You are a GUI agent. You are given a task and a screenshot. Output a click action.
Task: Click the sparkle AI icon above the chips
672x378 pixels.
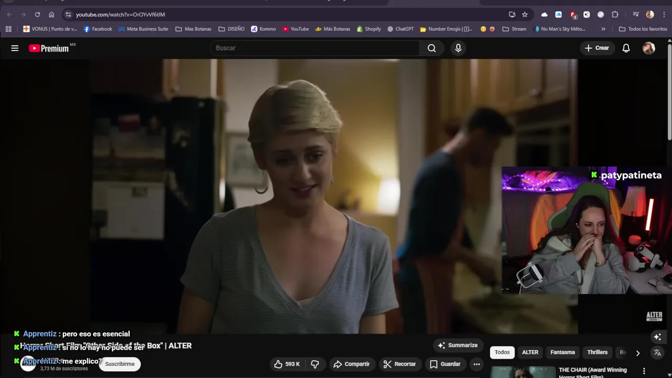657,337
